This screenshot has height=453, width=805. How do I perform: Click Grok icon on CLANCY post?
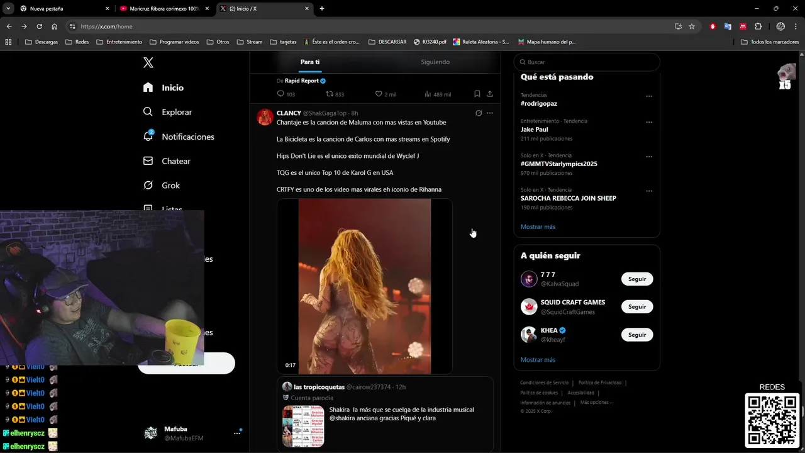pyautogui.click(x=479, y=113)
